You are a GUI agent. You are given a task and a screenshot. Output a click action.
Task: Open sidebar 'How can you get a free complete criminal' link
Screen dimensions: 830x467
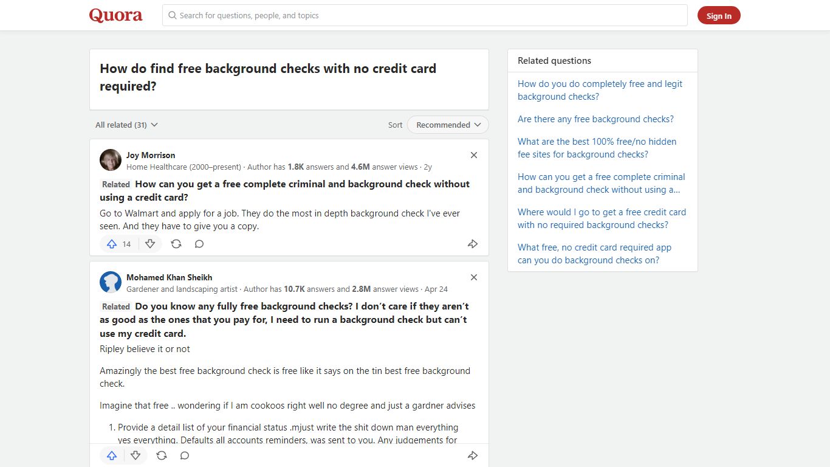pos(601,183)
